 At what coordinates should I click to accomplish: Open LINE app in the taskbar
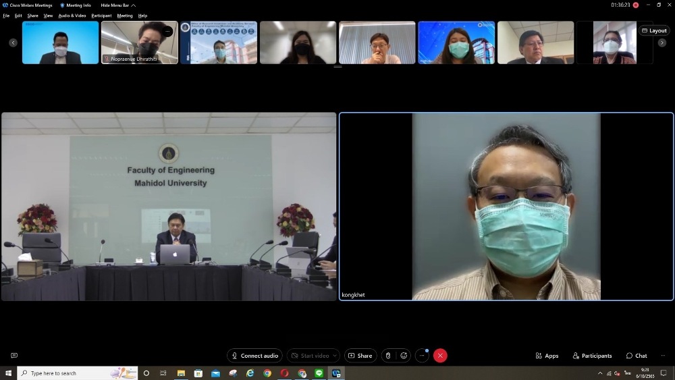(319, 373)
